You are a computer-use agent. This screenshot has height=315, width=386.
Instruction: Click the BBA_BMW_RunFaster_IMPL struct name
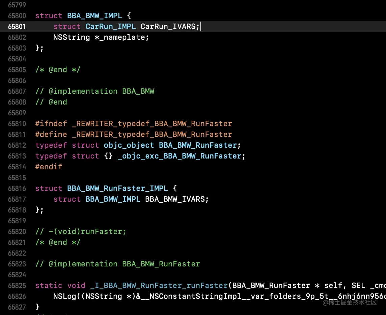point(117,189)
